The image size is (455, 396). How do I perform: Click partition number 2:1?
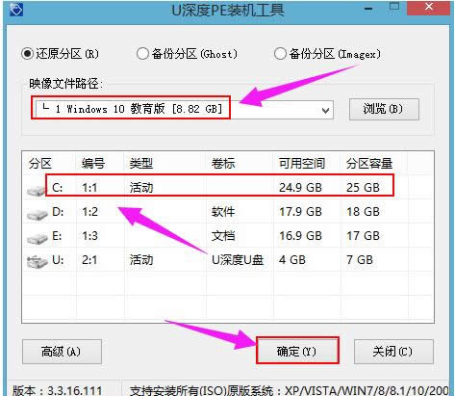click(89, 260)
